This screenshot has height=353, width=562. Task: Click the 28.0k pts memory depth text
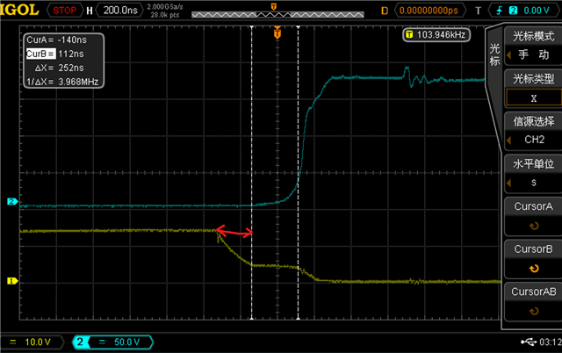(165, 15)
